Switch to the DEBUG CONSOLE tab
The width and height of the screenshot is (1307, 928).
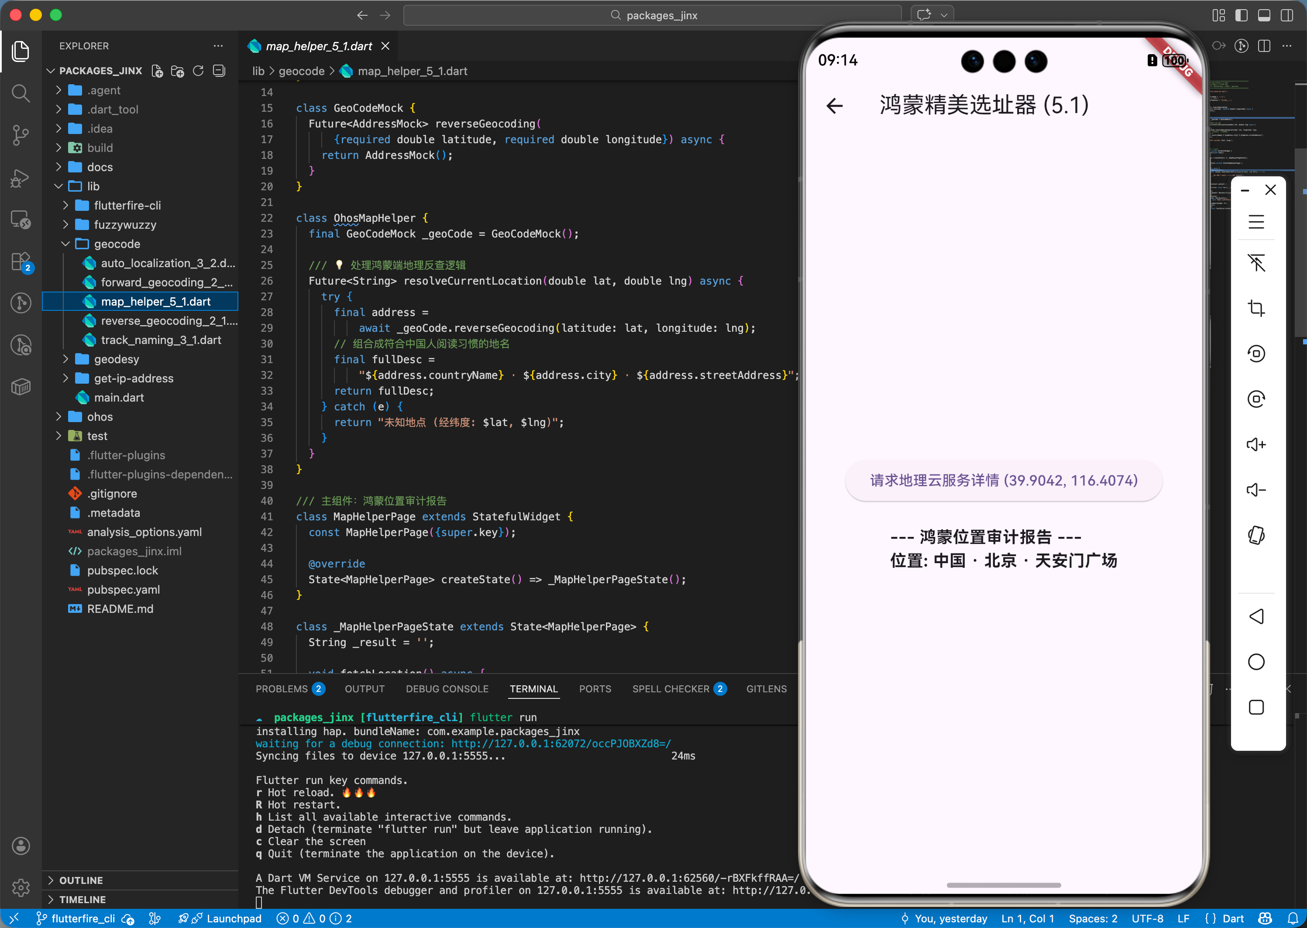pos(447,688)
